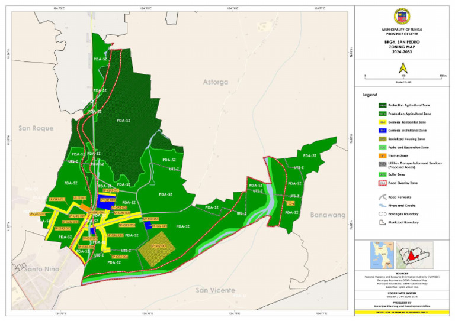Click the Rivers and Creeks legend symbol
The width and height of the screenshot is (455, 321).
point(383,206)
